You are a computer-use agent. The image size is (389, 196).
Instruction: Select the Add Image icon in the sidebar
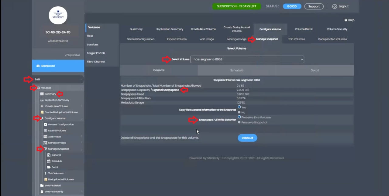click(45, 137)
